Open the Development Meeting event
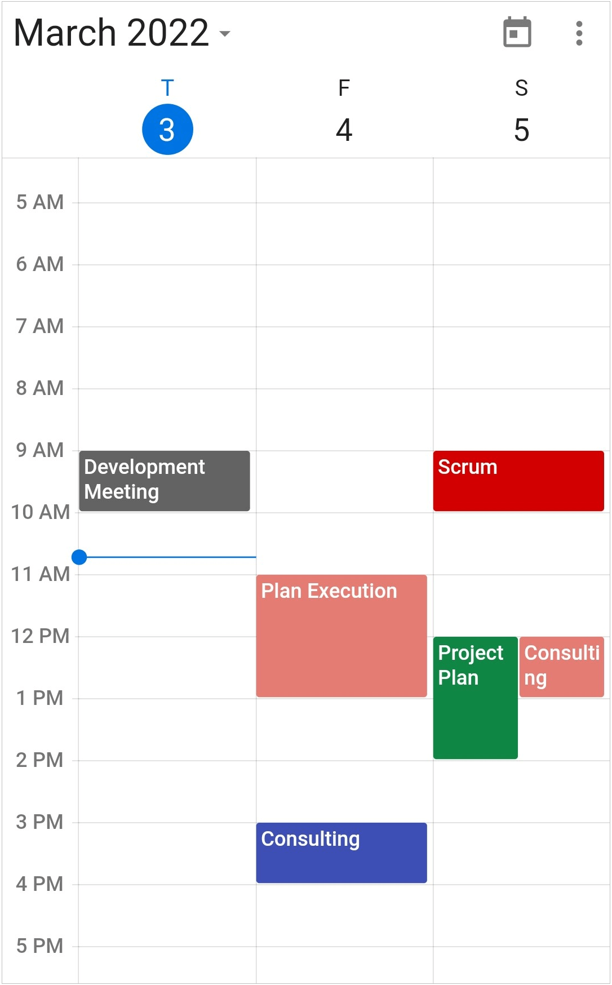Screen dimensions: 612x985 coord(165,481)
